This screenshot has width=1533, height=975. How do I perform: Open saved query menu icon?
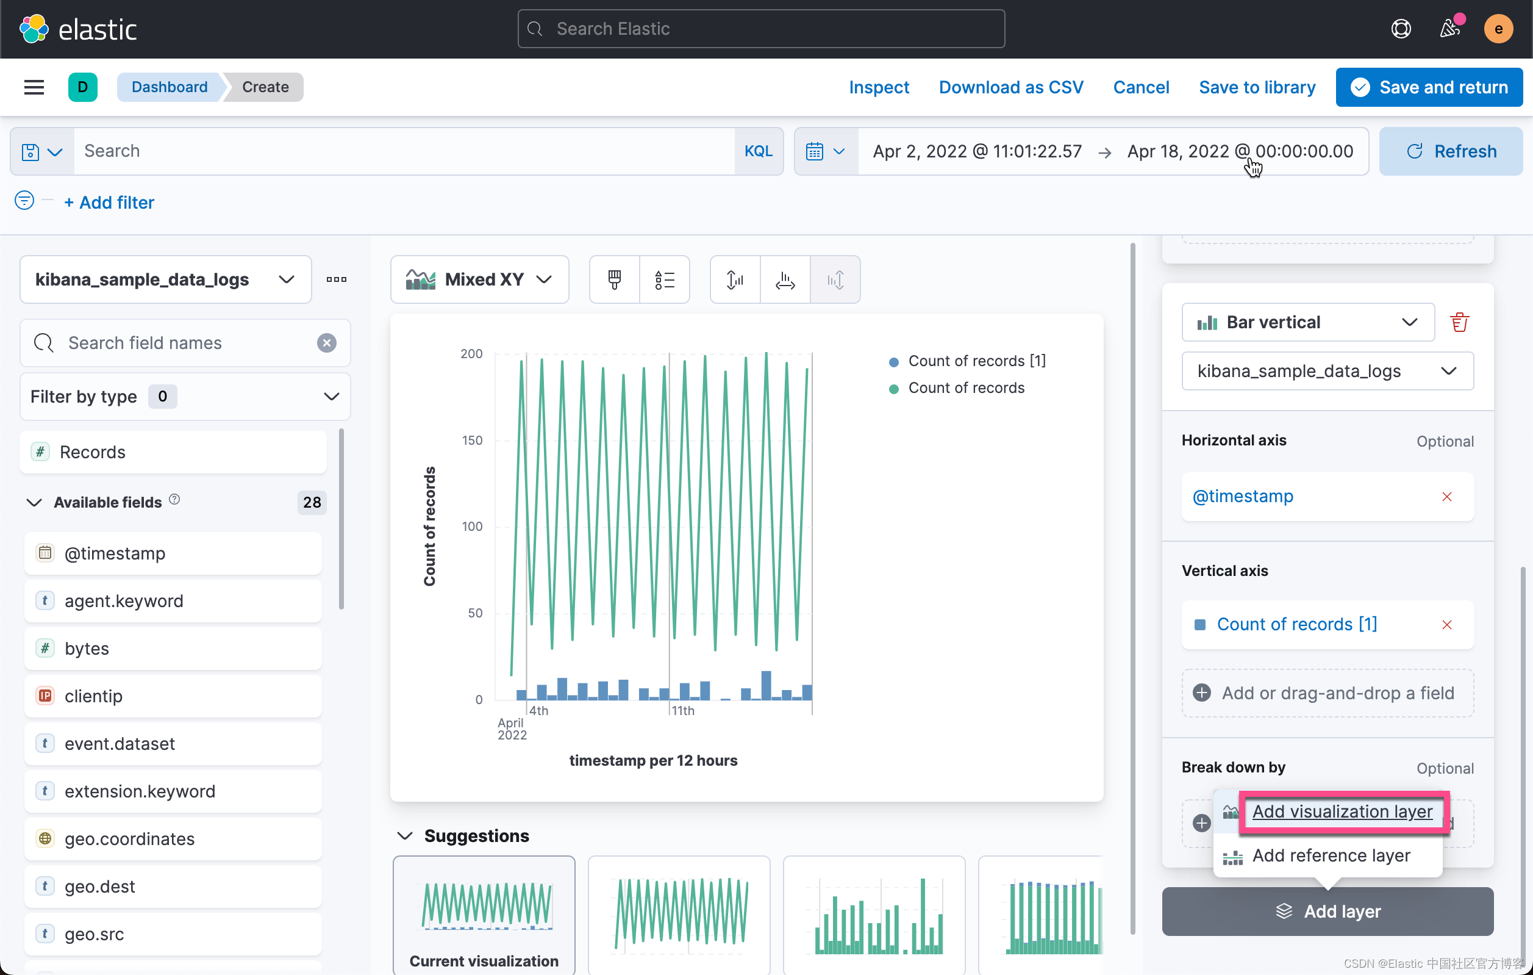[x=41, y=151]
